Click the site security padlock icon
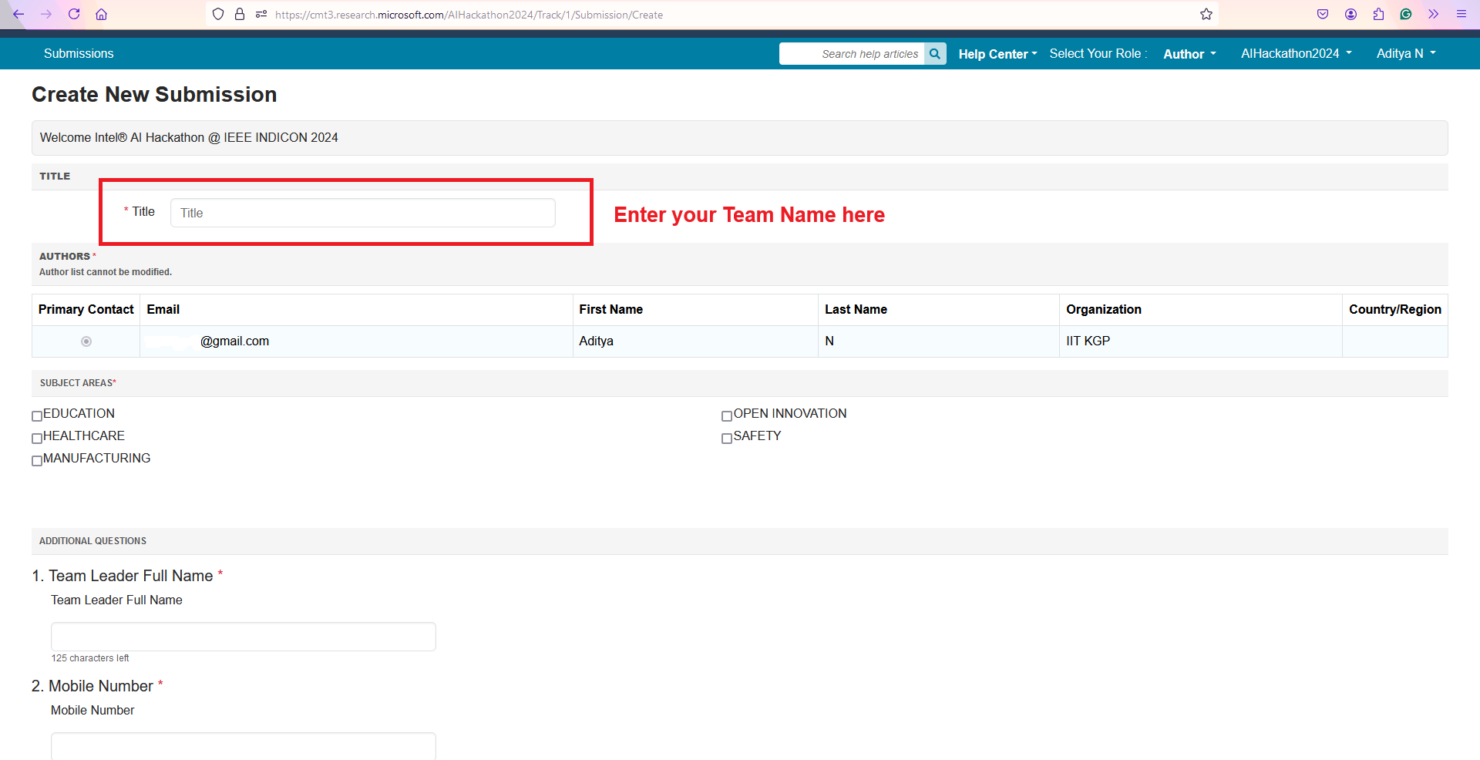Screen dimensions: 1480x760 [240, 14]
